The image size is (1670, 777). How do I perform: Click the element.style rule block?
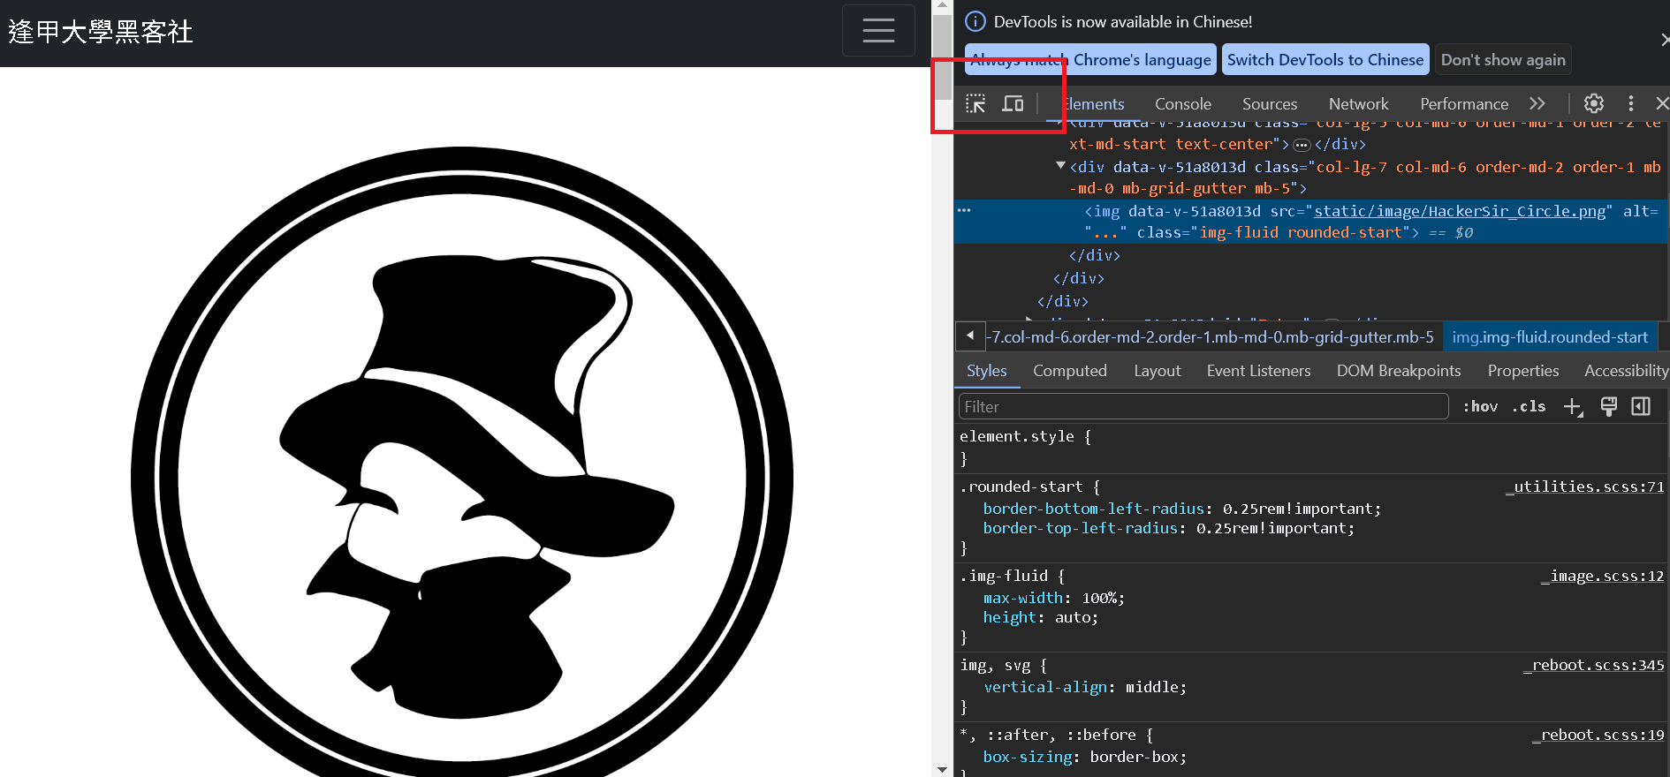(1311, 448)
